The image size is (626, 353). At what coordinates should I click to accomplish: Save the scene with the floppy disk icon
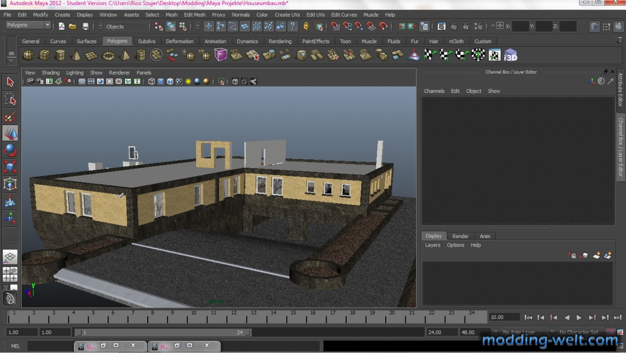[x=86, y=26]
